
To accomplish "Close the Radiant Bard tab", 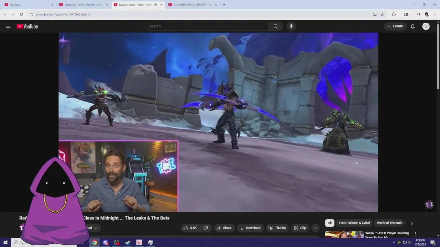I will pos(161,5).
